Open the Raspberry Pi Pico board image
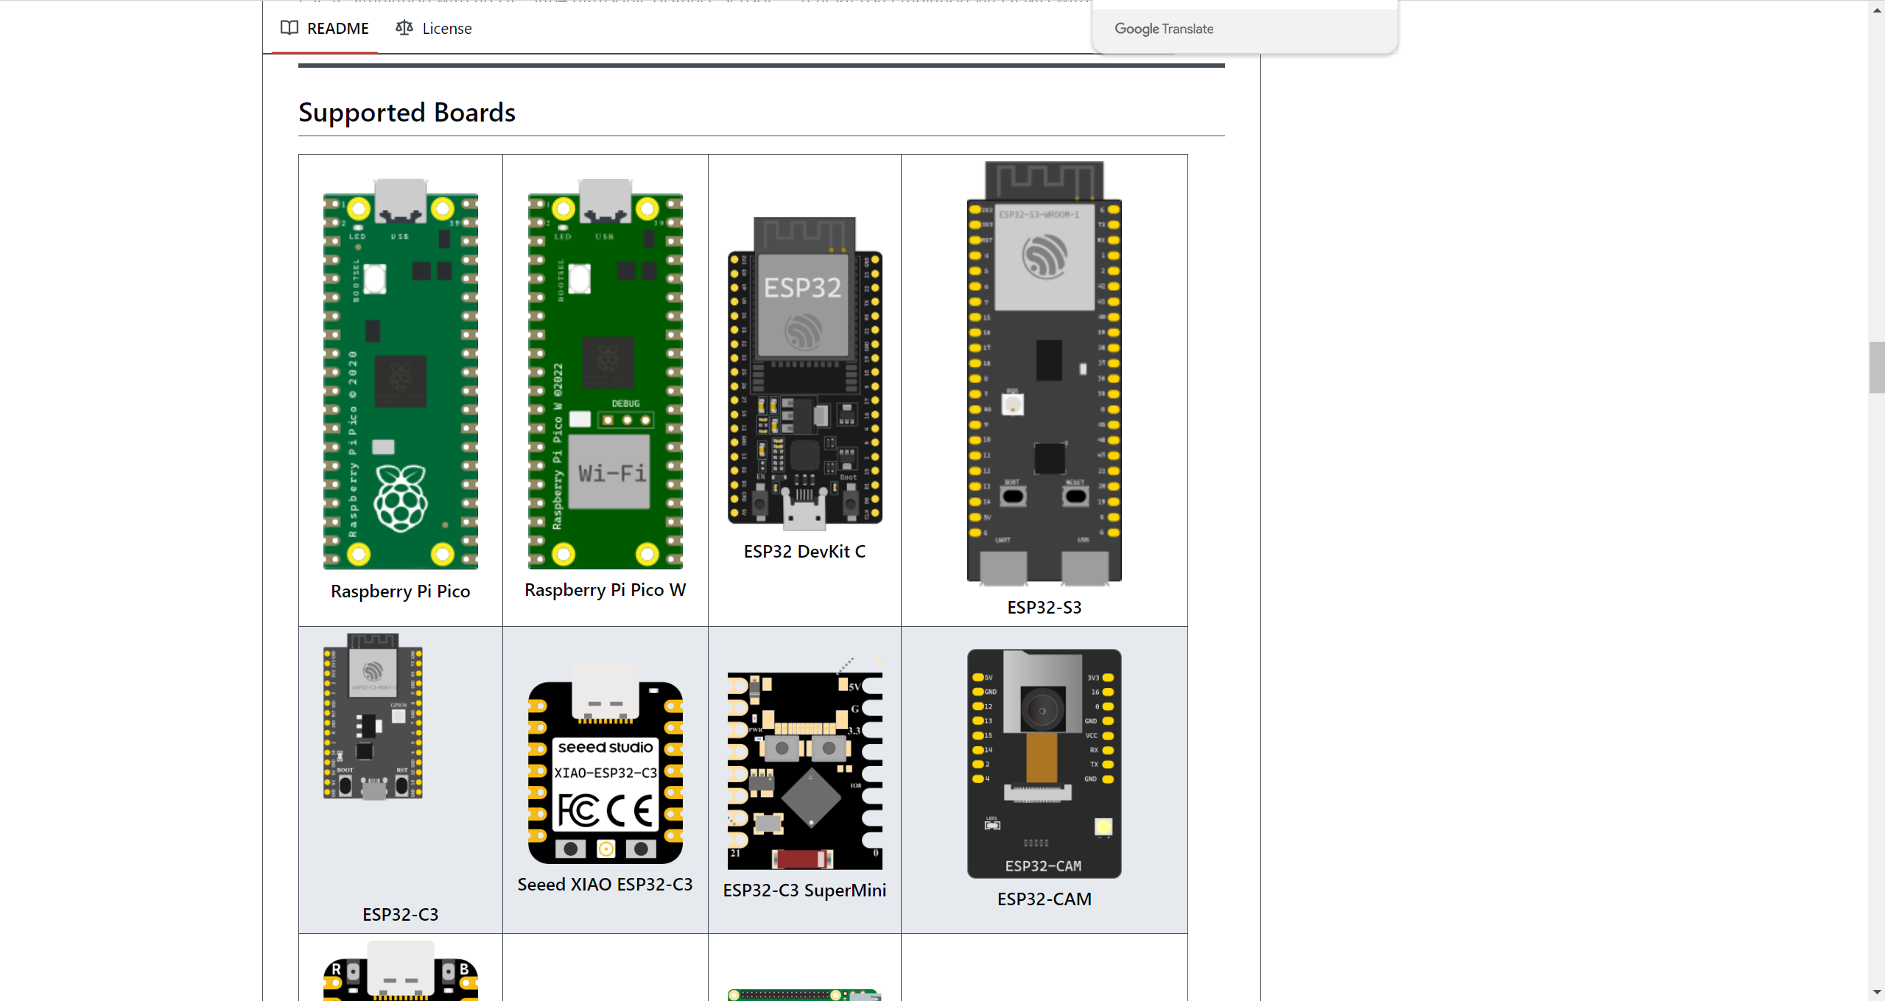 pos(400,373)
